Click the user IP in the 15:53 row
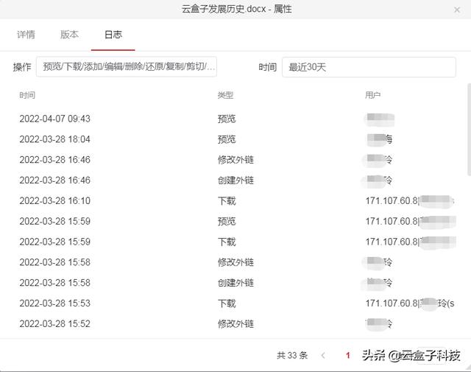 pyautogui.click(x=392, y=303)
